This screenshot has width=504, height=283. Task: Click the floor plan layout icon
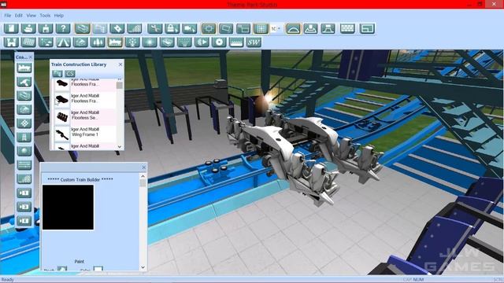tap(368, 28)
